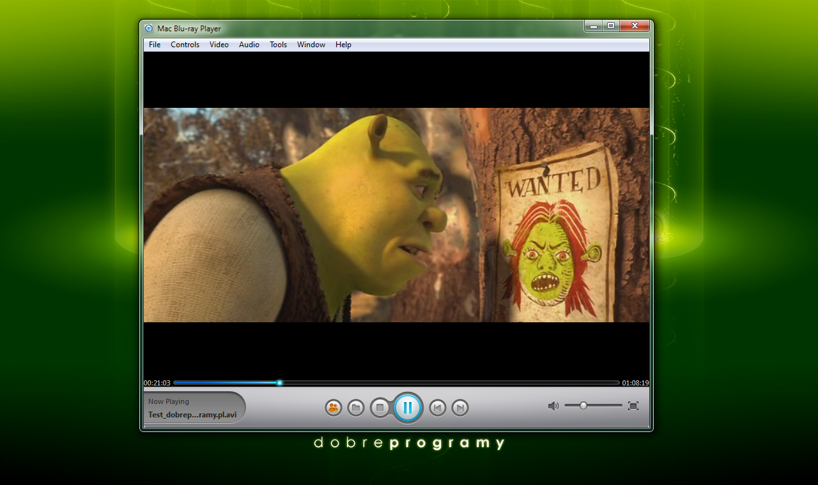The image size is (818, 485).
Task: Enter fullscreen with the fullscreen icon
Action: [633, 406]
